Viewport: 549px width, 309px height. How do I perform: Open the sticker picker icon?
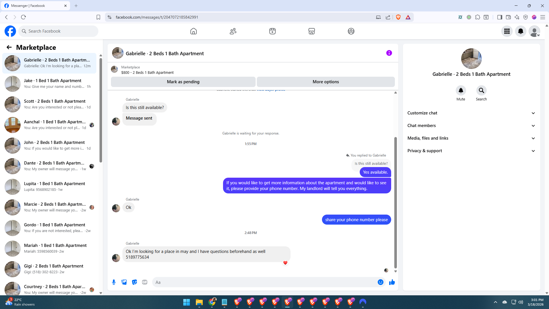point(134,282)
